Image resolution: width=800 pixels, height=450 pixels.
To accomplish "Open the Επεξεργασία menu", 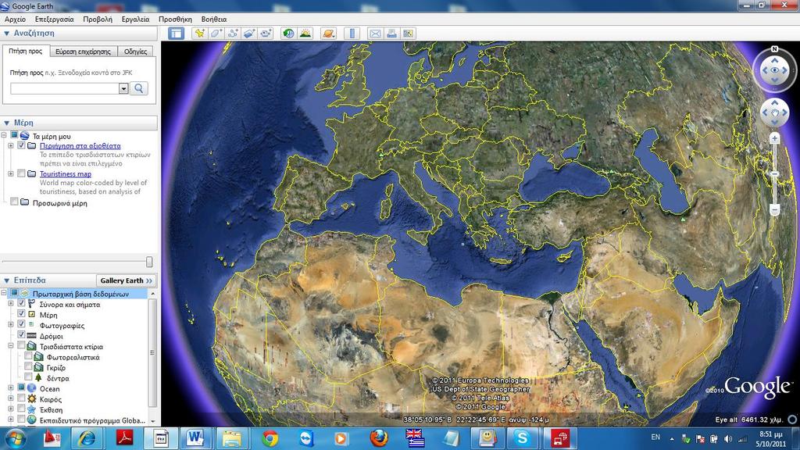I will (54, 20).
